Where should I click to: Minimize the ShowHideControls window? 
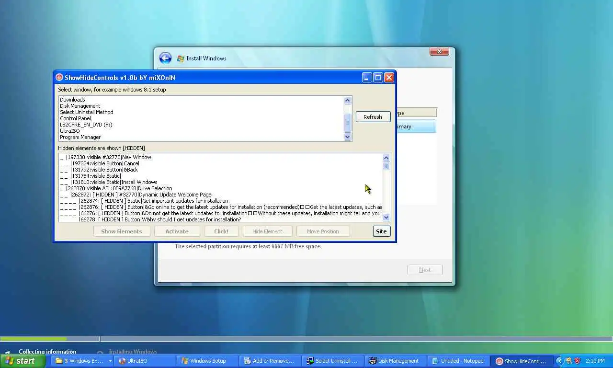[367, 77]
